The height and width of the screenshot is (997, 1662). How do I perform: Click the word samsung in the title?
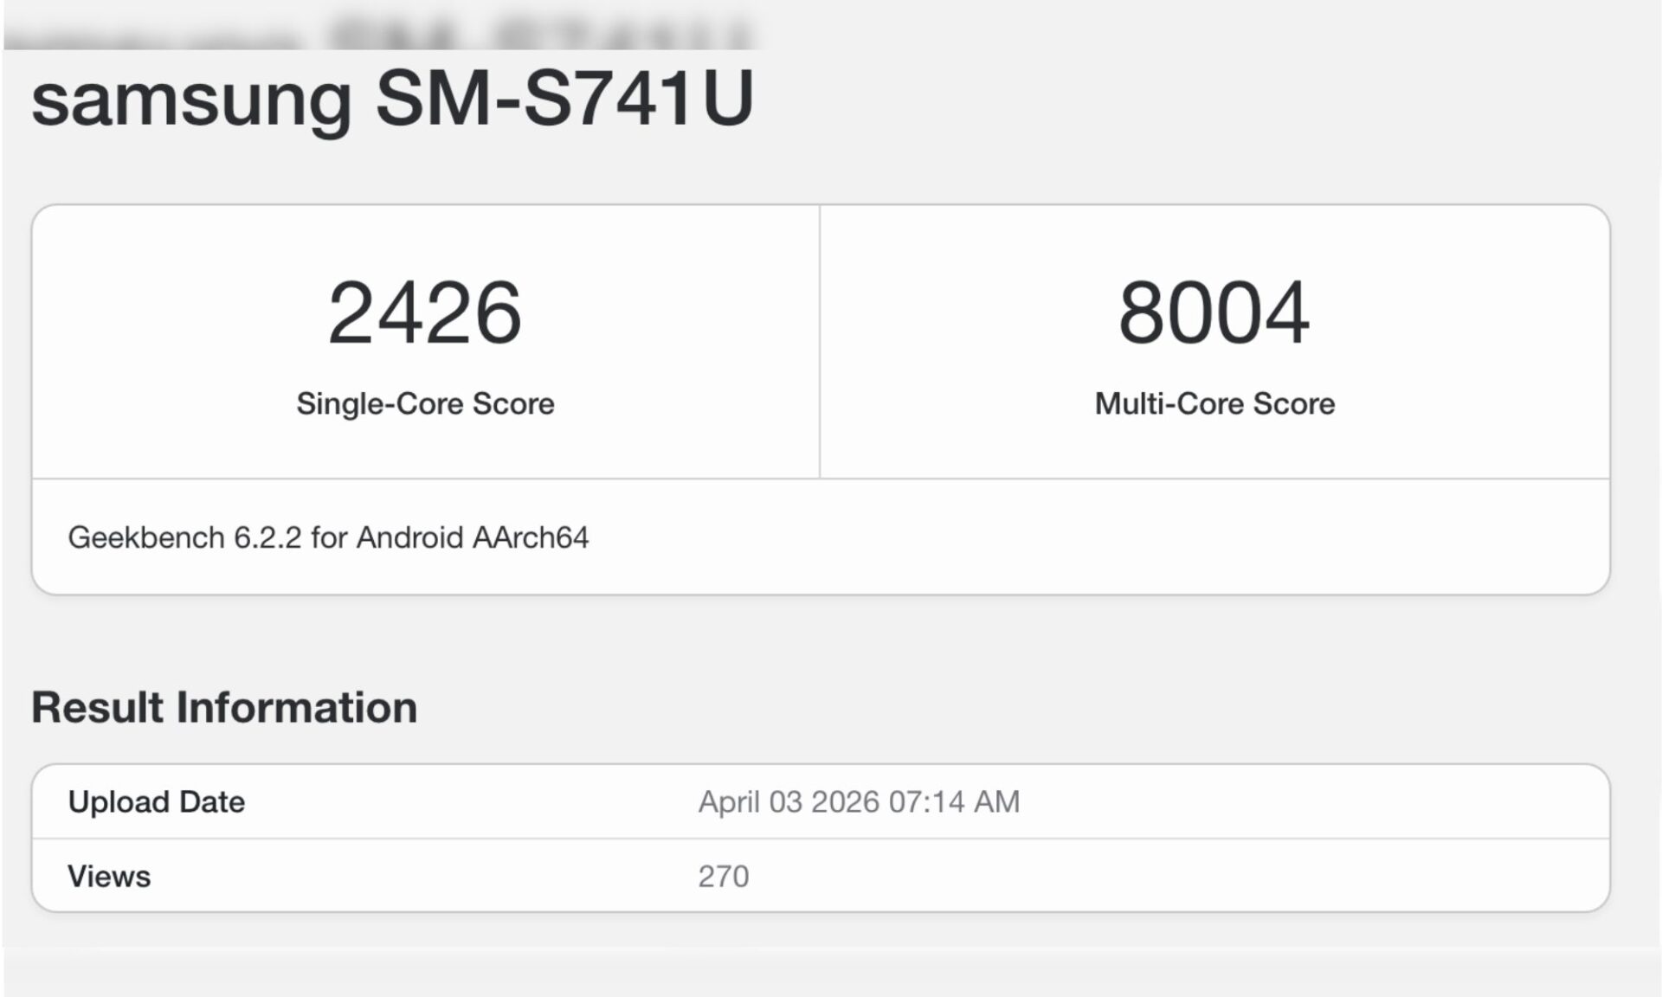pos(191,100)
